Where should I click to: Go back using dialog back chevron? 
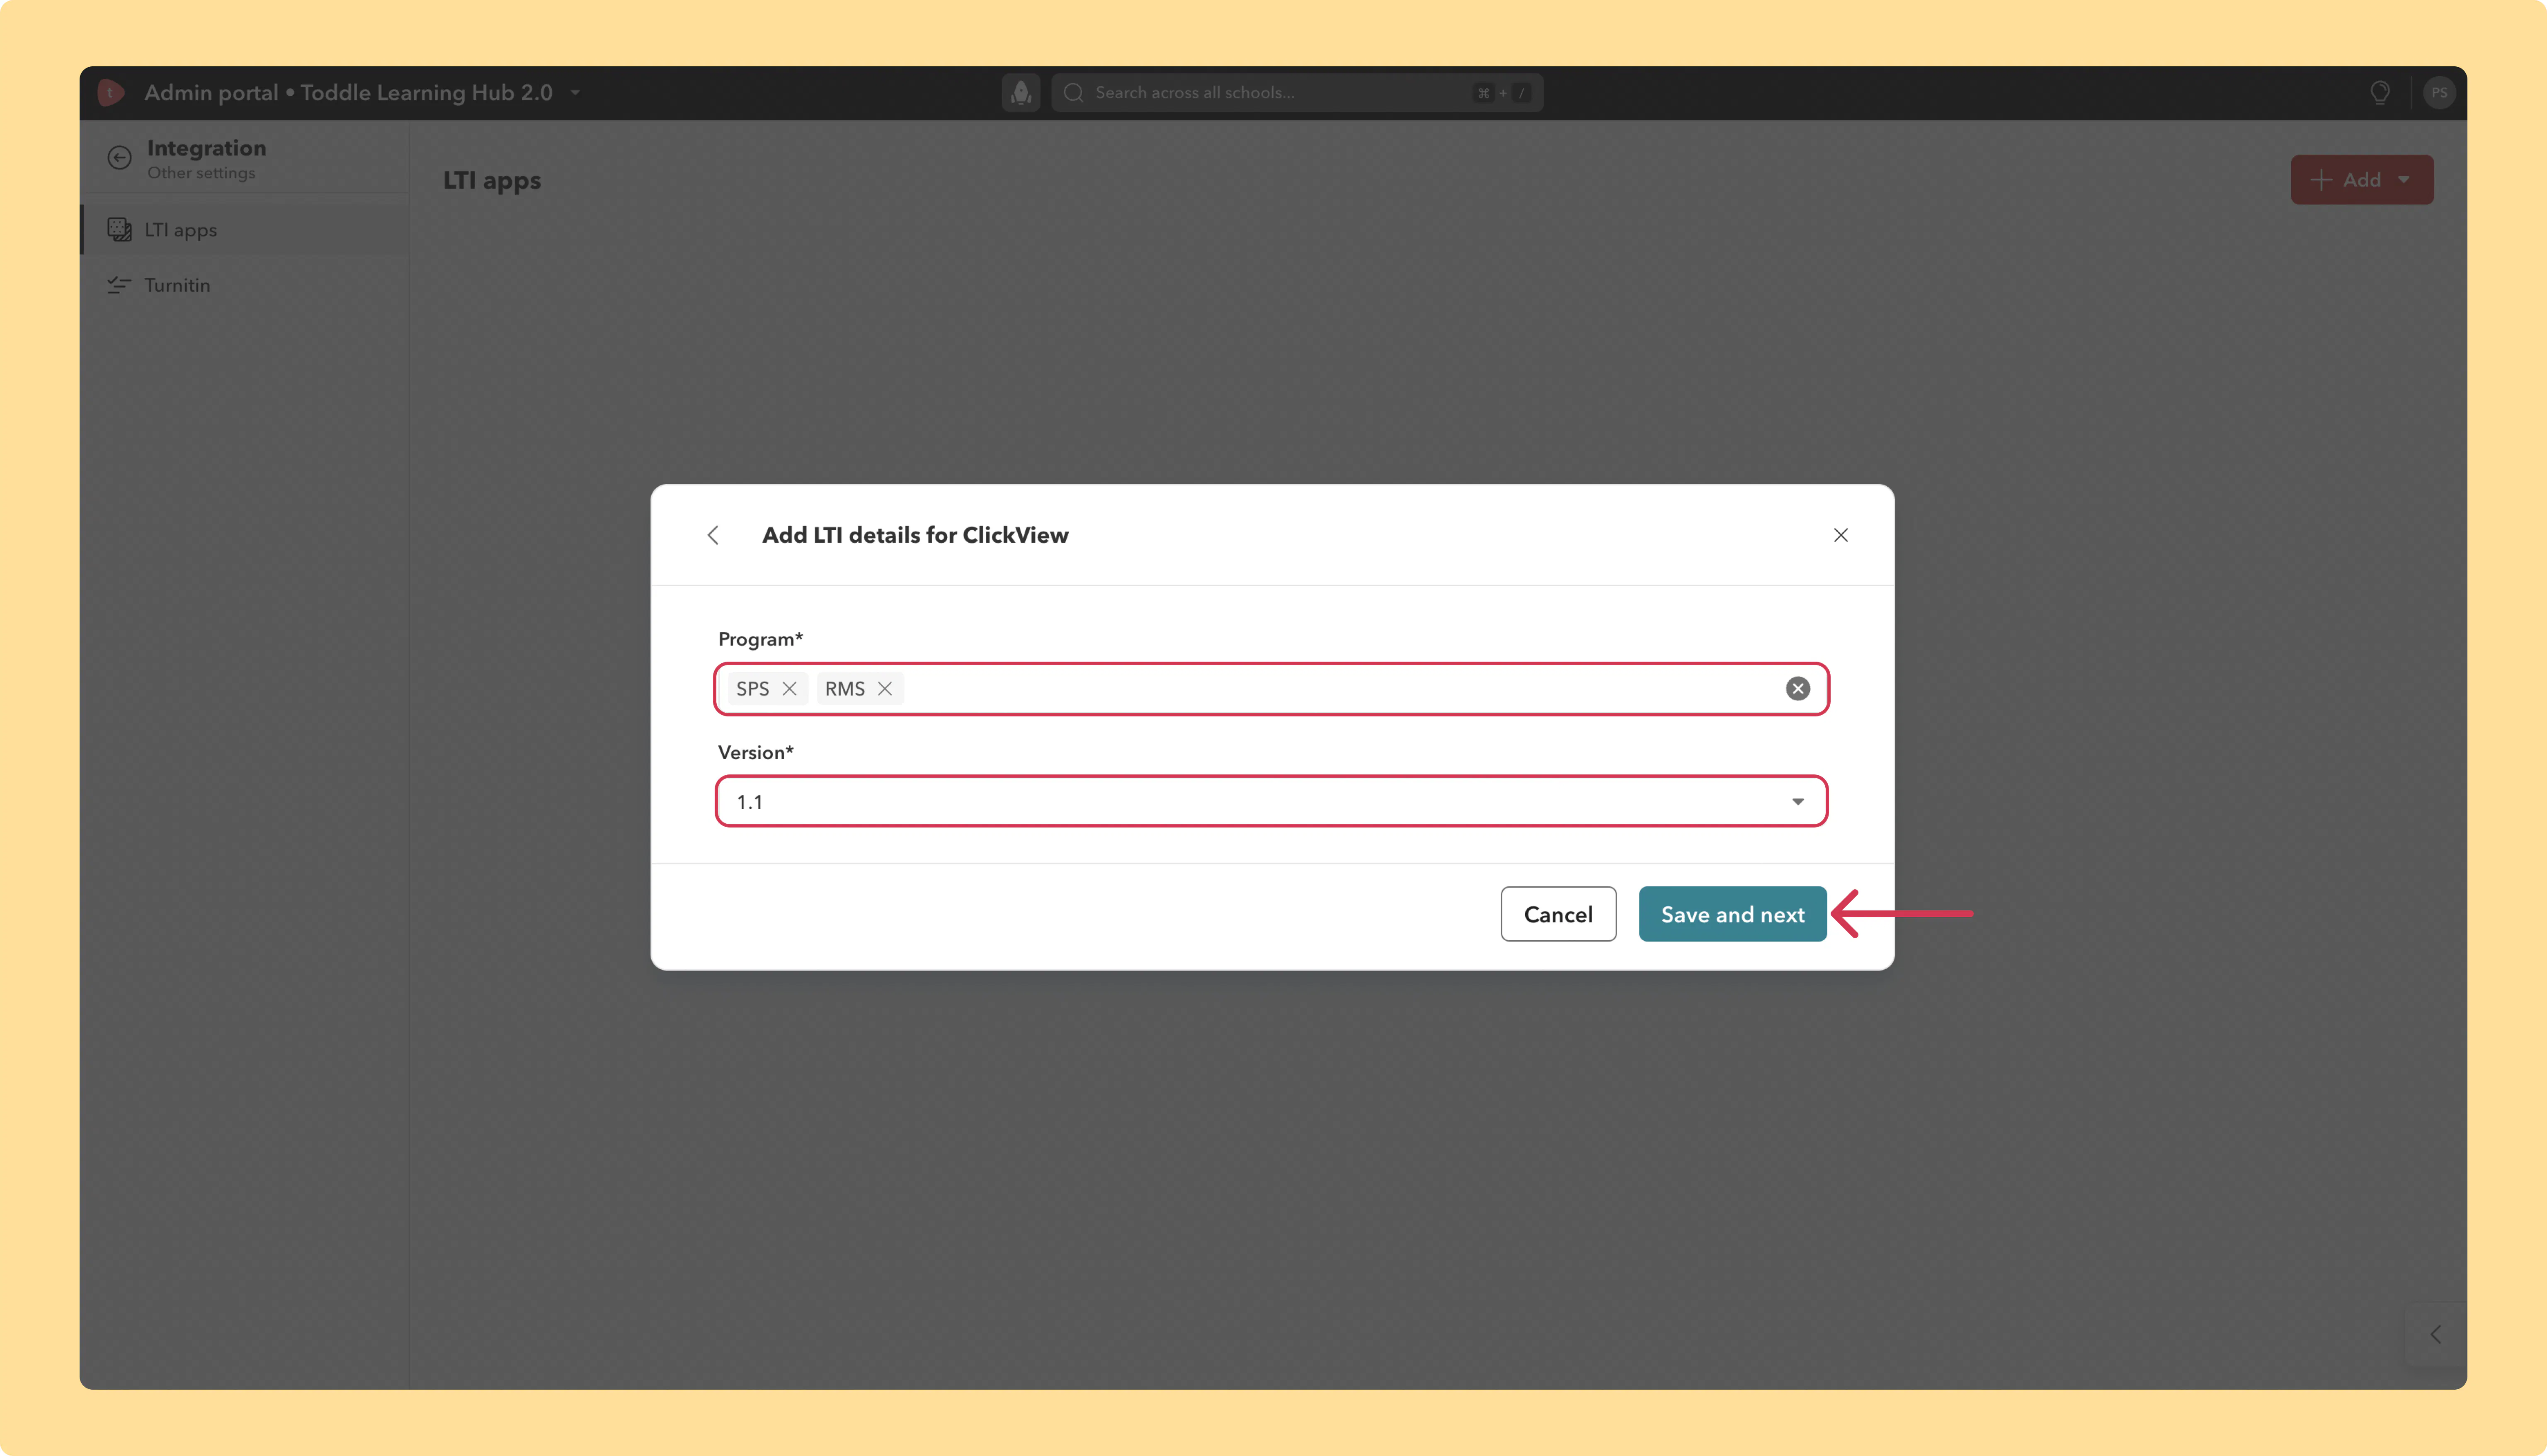(713, 535)
